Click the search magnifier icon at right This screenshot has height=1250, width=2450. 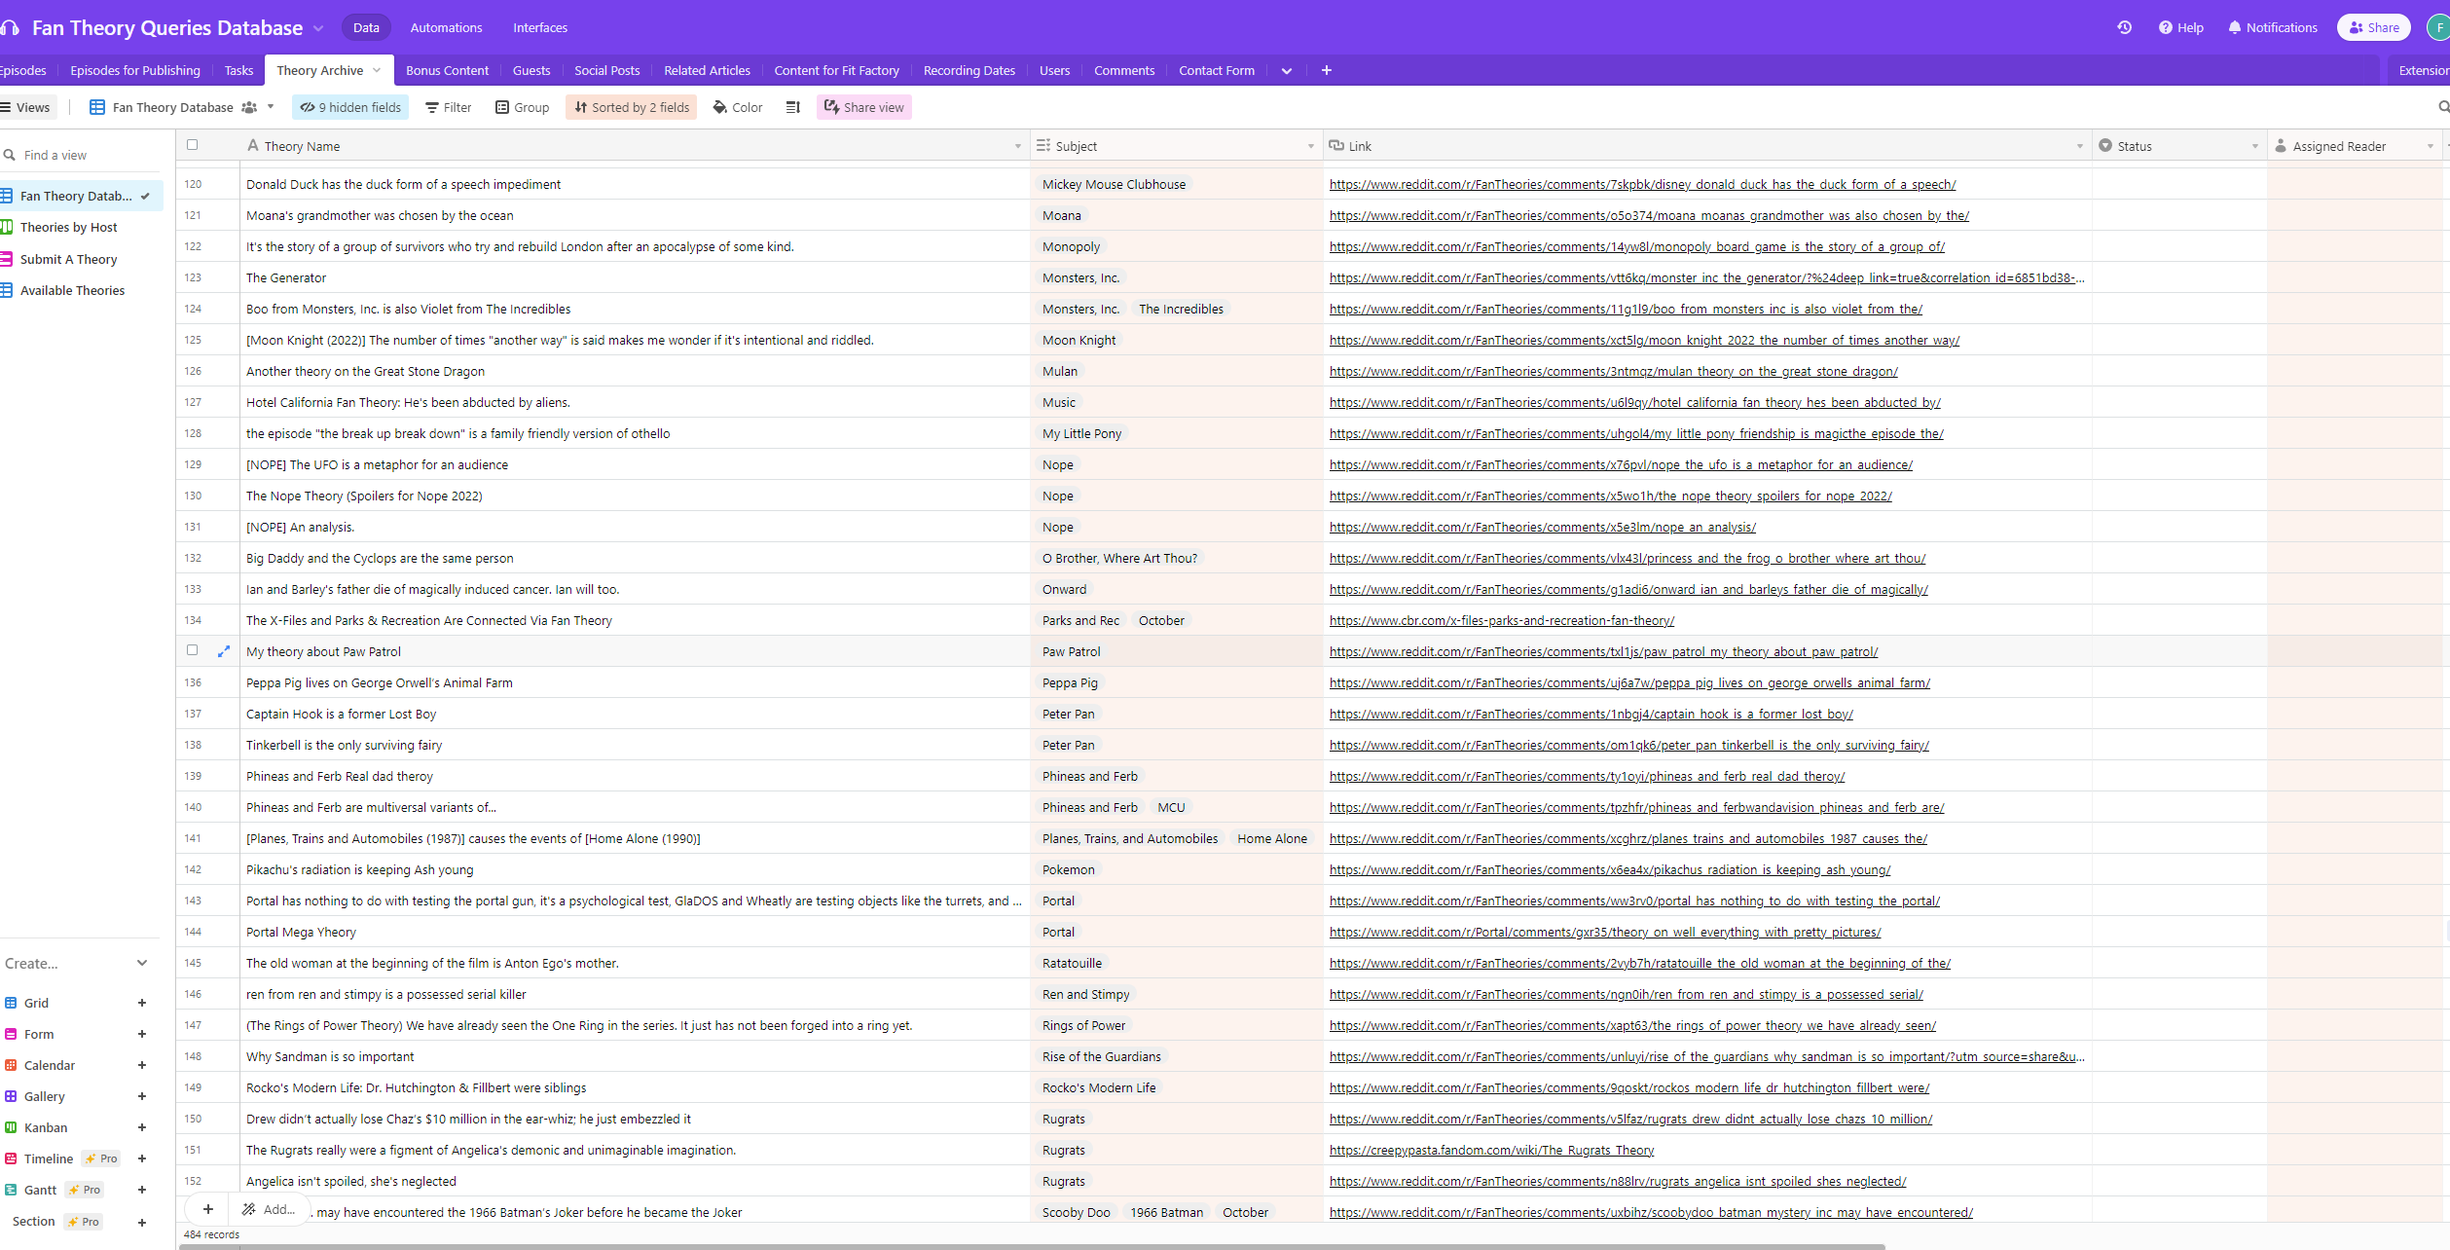[2442, 107]
